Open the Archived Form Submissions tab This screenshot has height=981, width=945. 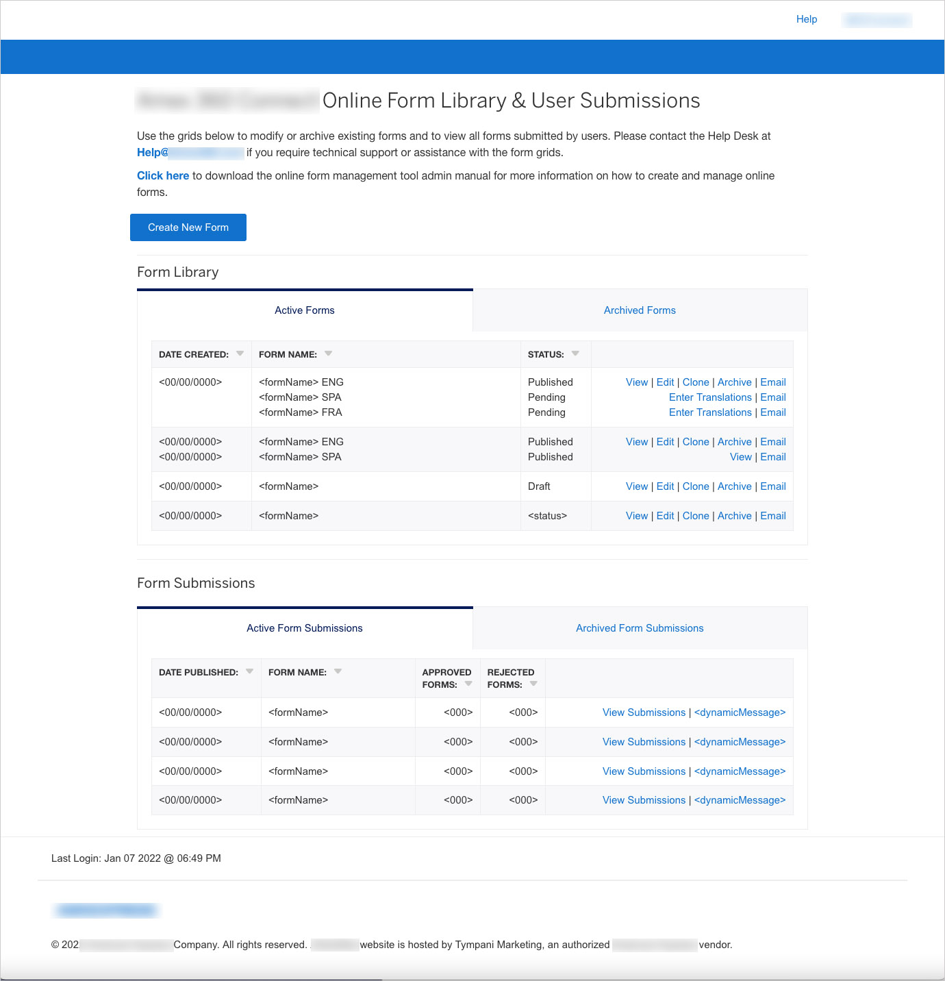(640, 628)
